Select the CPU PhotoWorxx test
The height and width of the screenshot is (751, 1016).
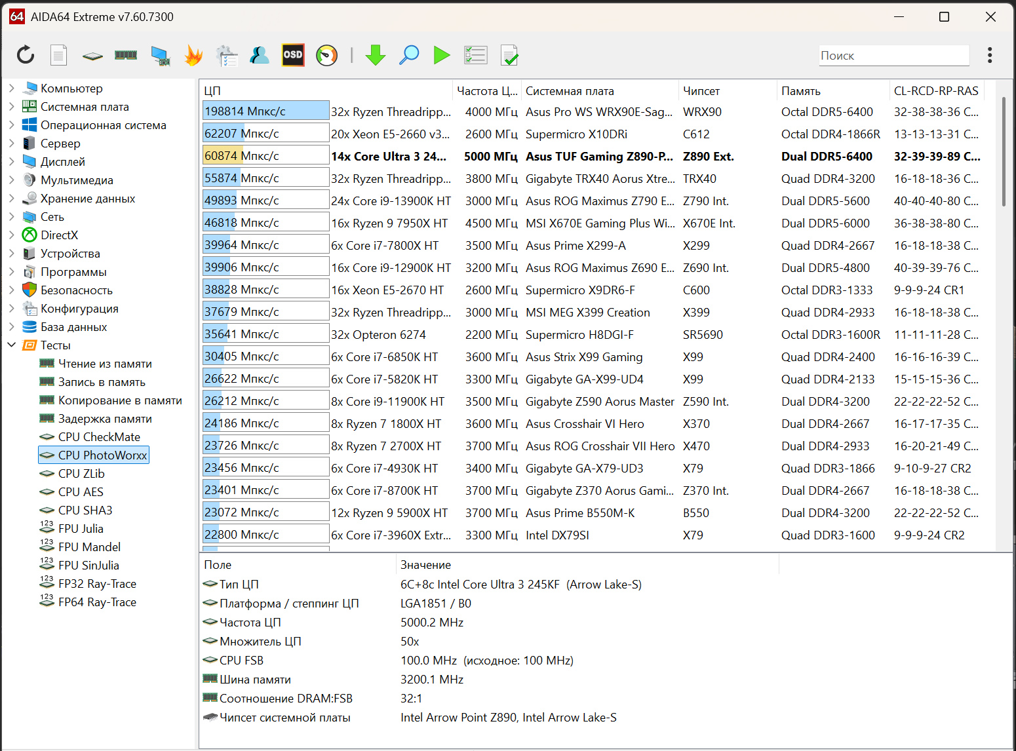click(x=94, y=455)
